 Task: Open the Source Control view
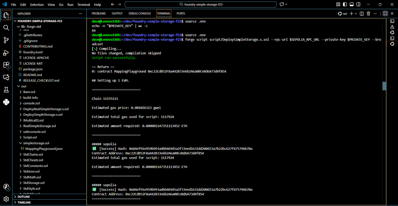[6, 40]
